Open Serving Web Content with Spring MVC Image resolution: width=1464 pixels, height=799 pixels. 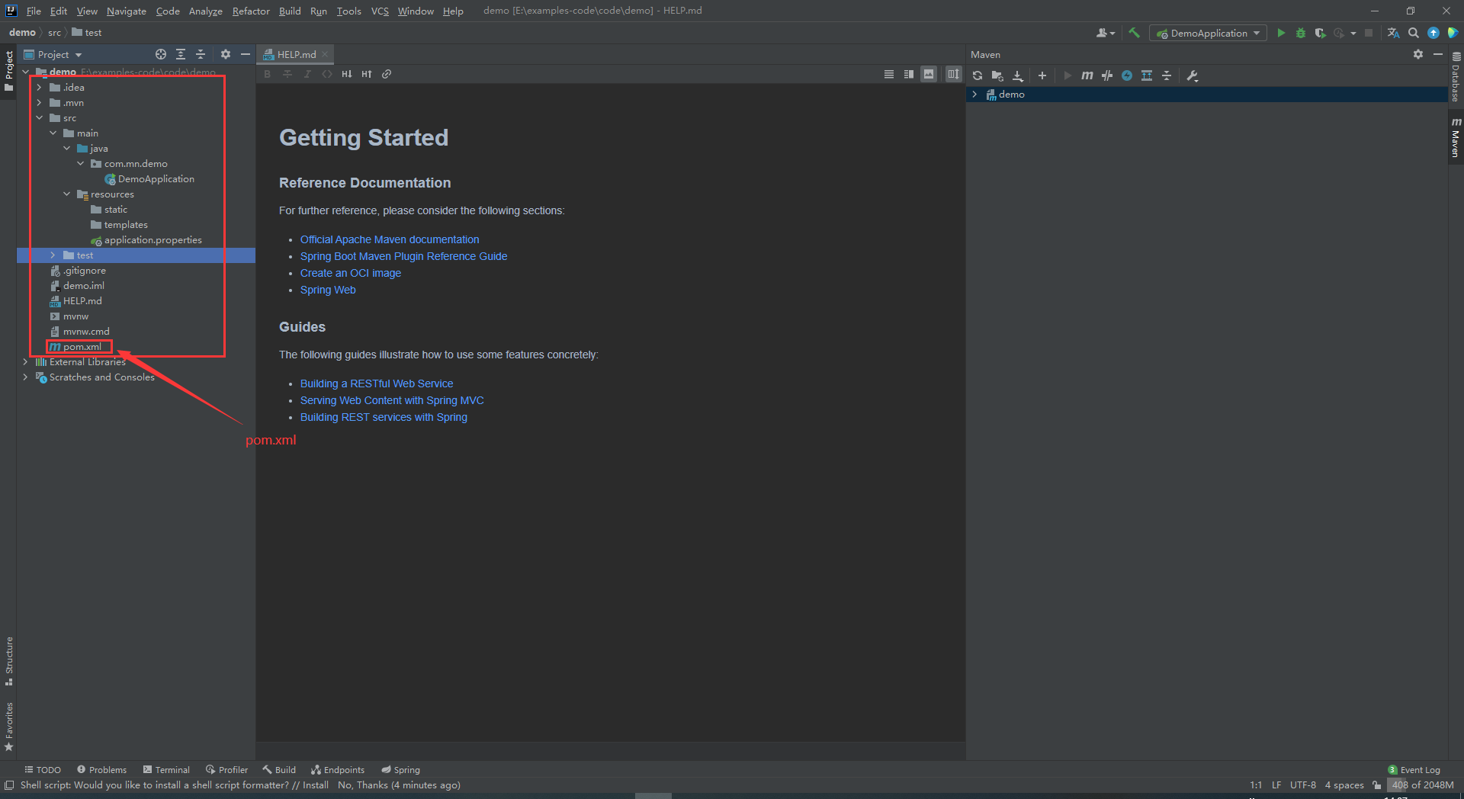392,400
